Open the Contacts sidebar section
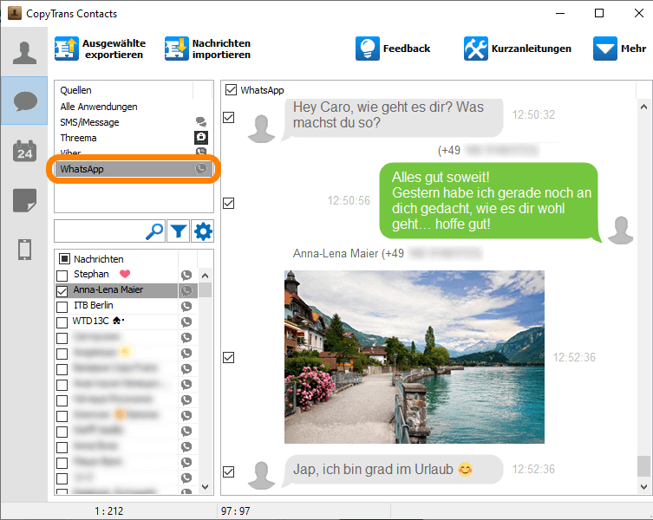Screen dimensions: 653x520 tap(24, 53)
